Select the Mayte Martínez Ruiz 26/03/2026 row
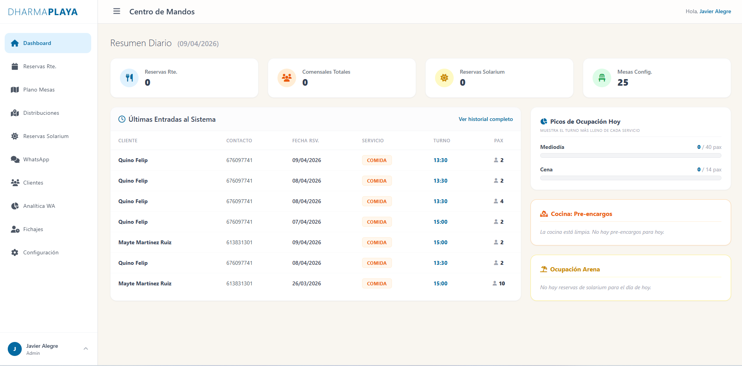Screen dimensions: 742x366 coord(316,283)
